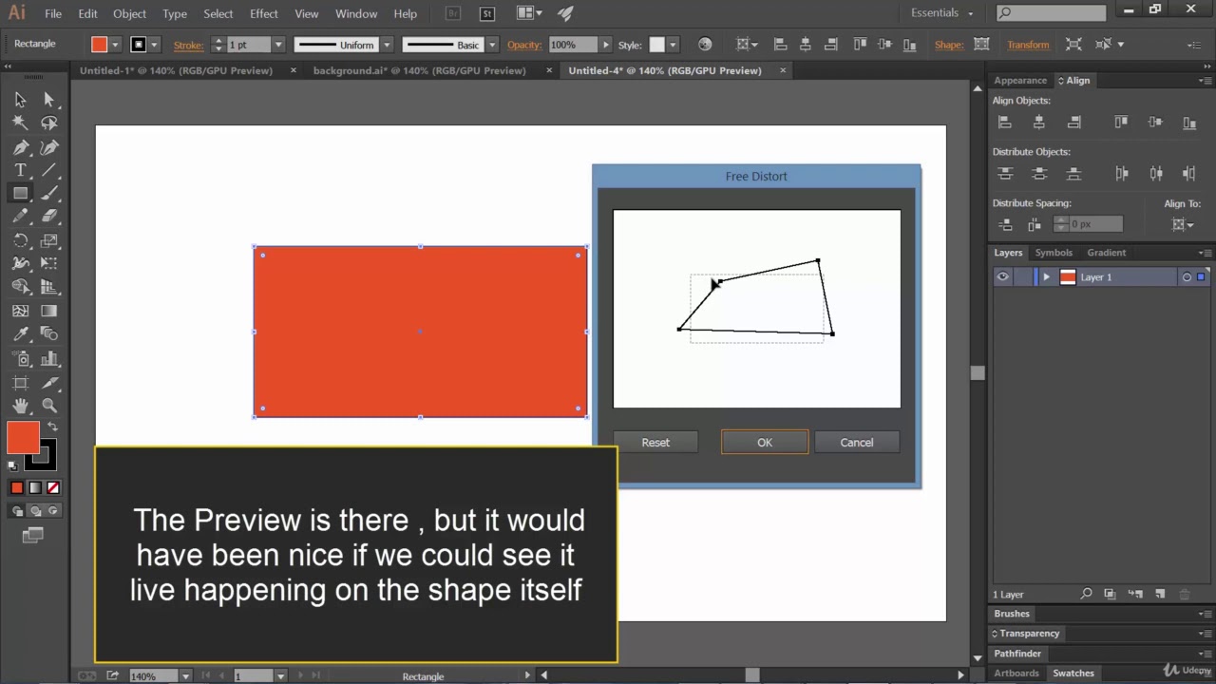Toggle Layer 1 visibility eye
Image resolution: width=1216 pixels, height=684 pixels.
[1002, 277]
